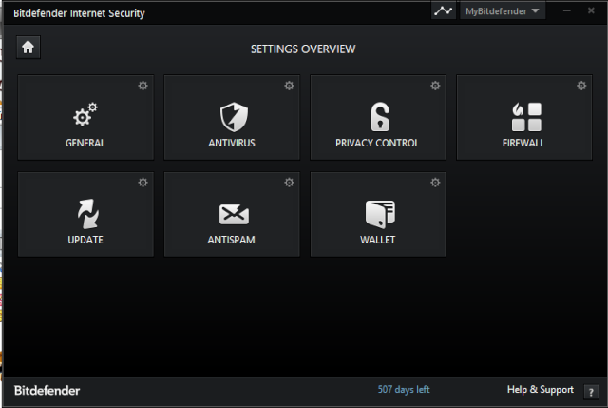Open the Wallet icon

pyautogui.click(x=380, y=214)
